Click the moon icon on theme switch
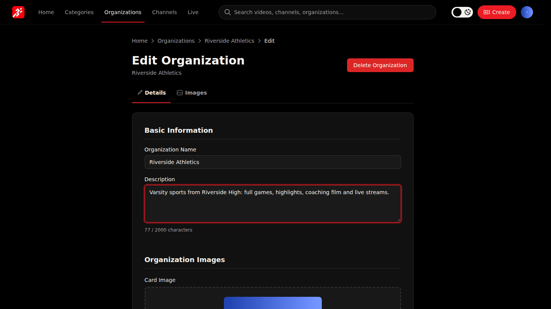 pyautogui.click(x=468, y=12)
